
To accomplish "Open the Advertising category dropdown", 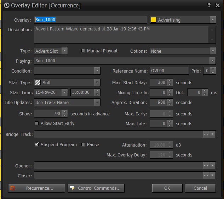I will [212, 20].
